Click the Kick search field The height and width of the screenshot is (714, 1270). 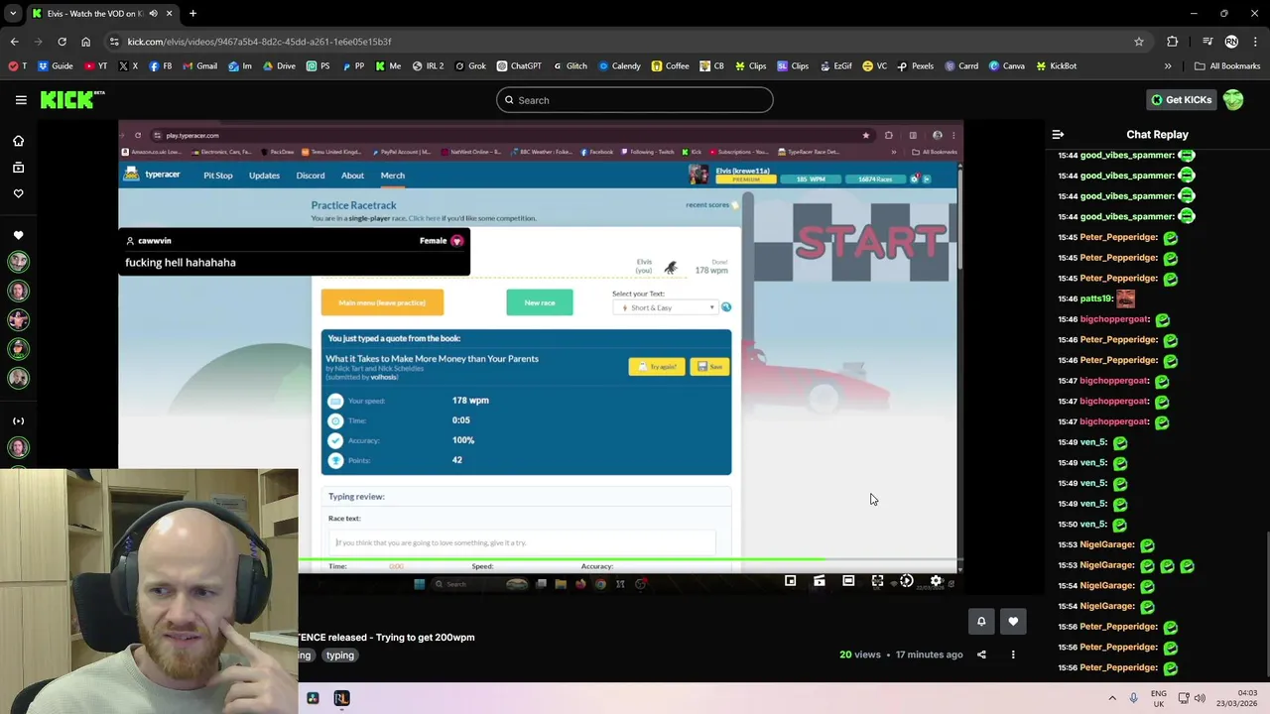635,100
